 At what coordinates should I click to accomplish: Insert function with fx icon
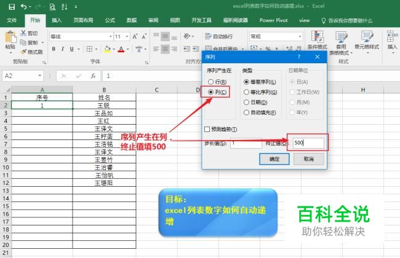93,76
